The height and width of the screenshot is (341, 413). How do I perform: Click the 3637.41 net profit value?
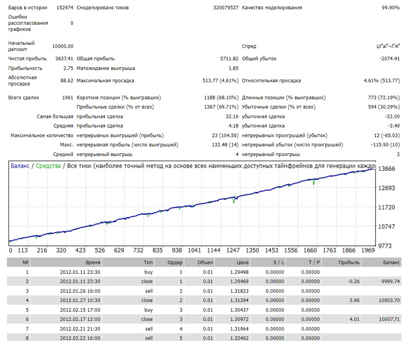coord(64,59)
